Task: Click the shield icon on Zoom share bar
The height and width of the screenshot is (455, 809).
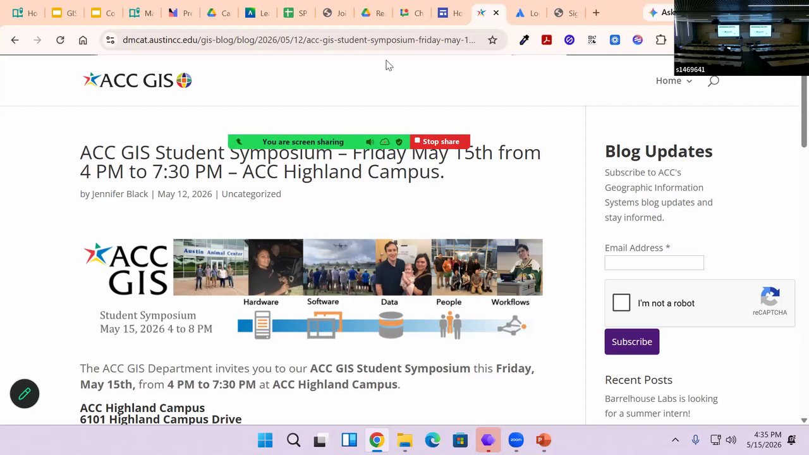Action: (399, 142)
